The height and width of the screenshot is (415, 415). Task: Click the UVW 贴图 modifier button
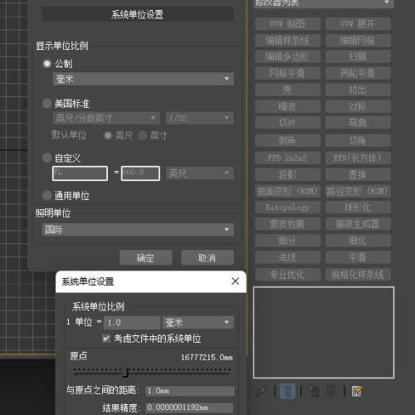[x=287, y=24]
